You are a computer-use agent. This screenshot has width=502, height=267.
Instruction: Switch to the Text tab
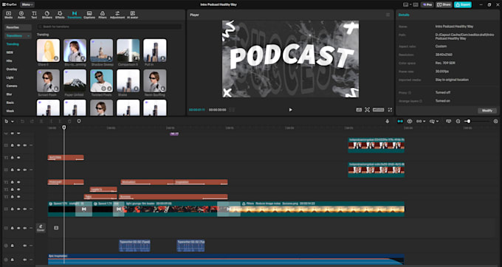point(34,15)
